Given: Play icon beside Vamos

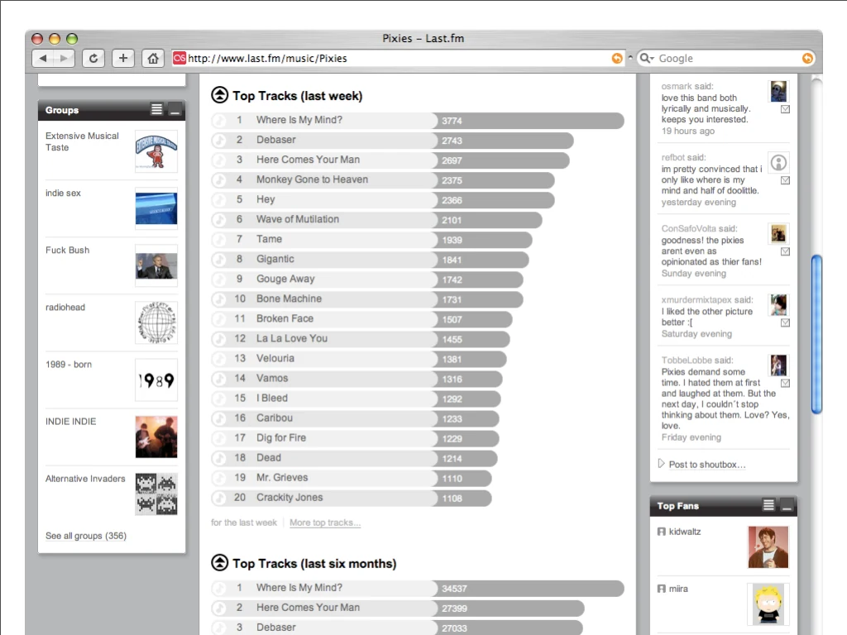Looking at the screenshot, I should pyautogui.click(x=218, y=379).
